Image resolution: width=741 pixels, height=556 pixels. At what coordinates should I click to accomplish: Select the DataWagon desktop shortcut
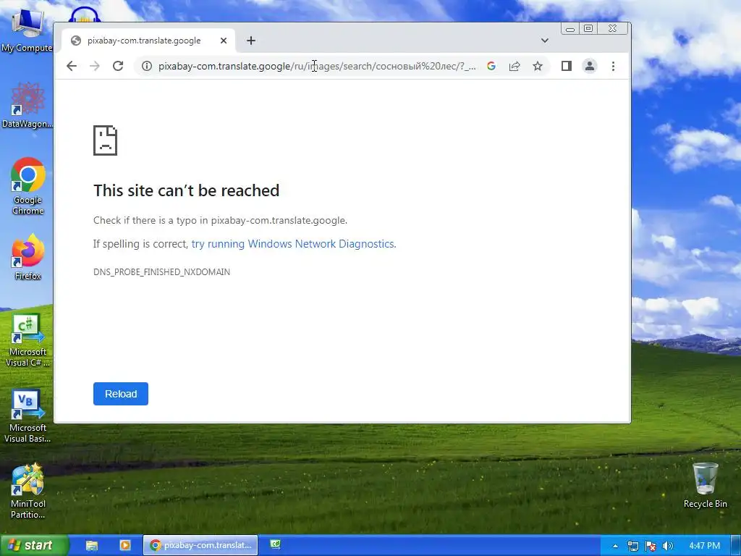click(27, 106)
